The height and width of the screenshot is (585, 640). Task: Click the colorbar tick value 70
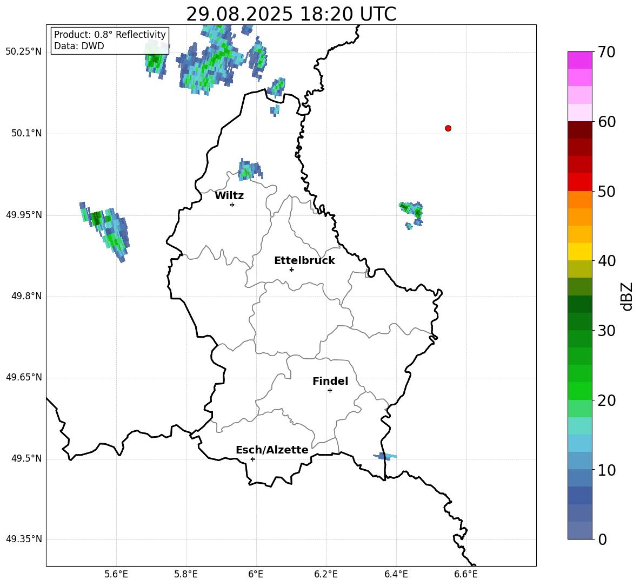606,52
